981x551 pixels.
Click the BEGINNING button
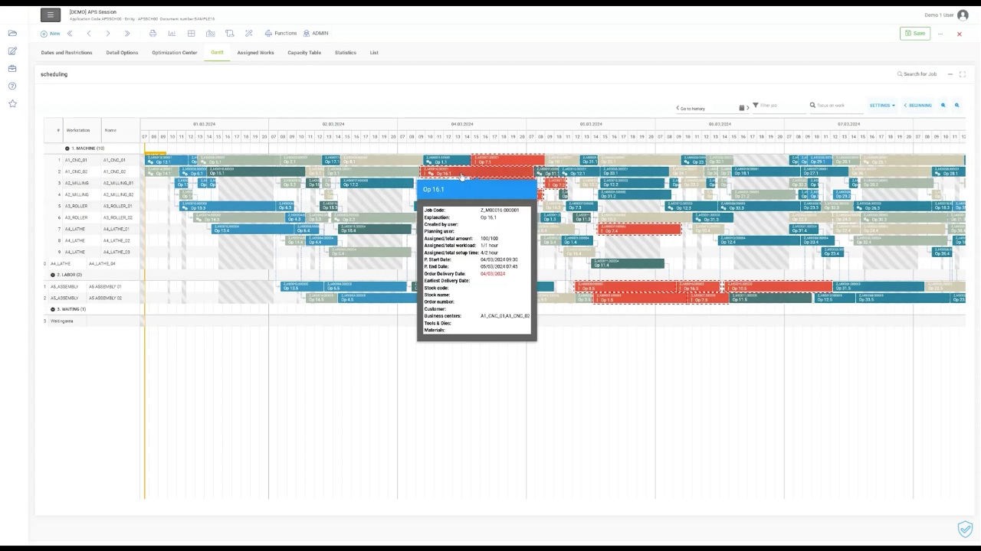click(917, 106)
